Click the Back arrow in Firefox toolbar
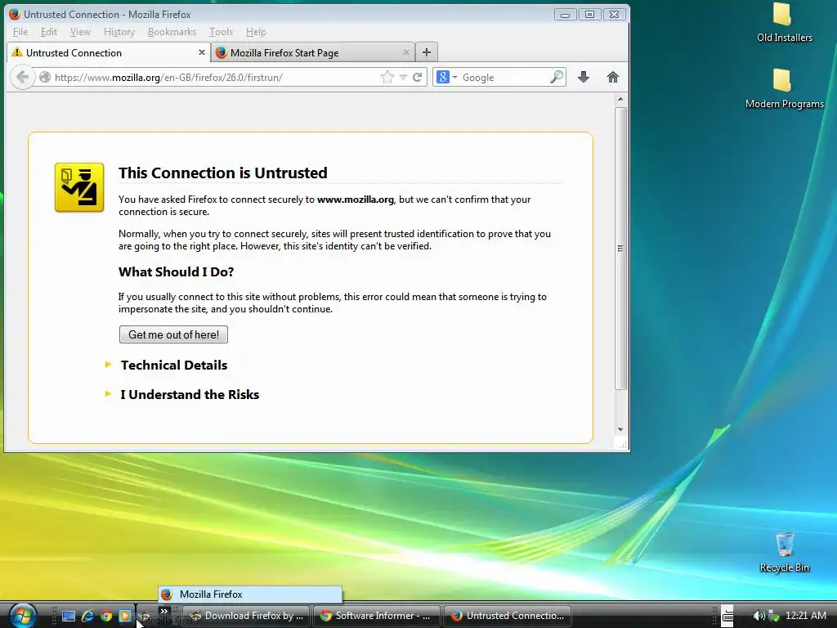Viewport: 837px width, 628px height. pos(22,78)
